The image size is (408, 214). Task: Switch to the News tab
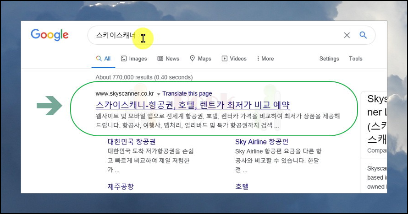[x=168, y=59]
